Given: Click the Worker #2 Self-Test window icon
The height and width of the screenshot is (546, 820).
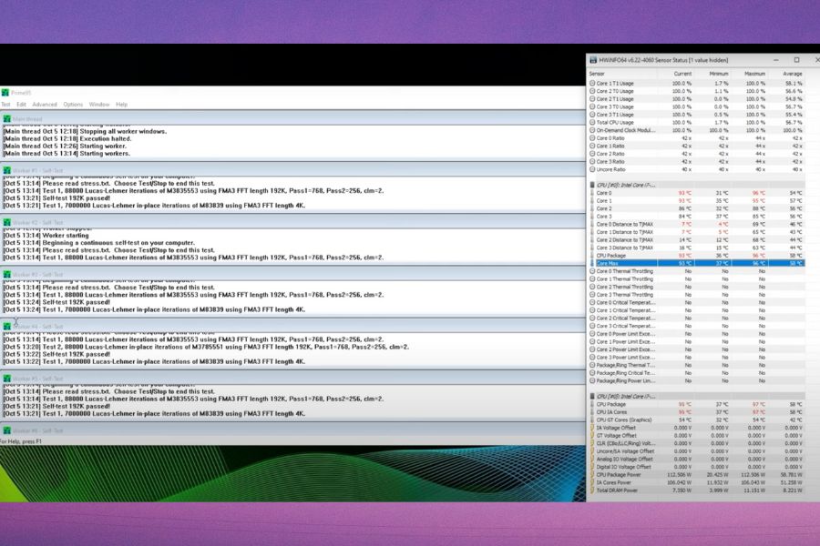Looking at the screenshot, I should pos(6,223).
